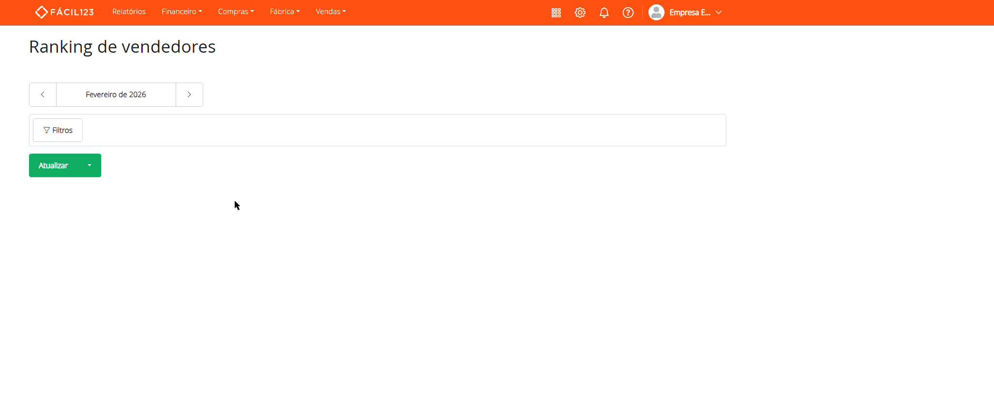Click the Fácil123 logo
This screenshot has width=994, height=398.
pos(64,12)
